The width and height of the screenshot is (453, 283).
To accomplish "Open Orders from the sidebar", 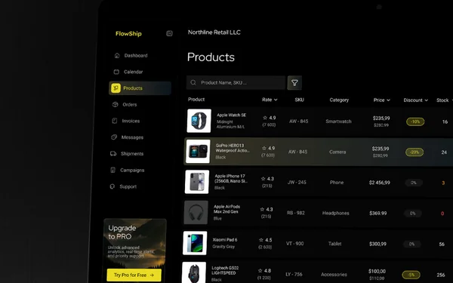I will (130, 105).
